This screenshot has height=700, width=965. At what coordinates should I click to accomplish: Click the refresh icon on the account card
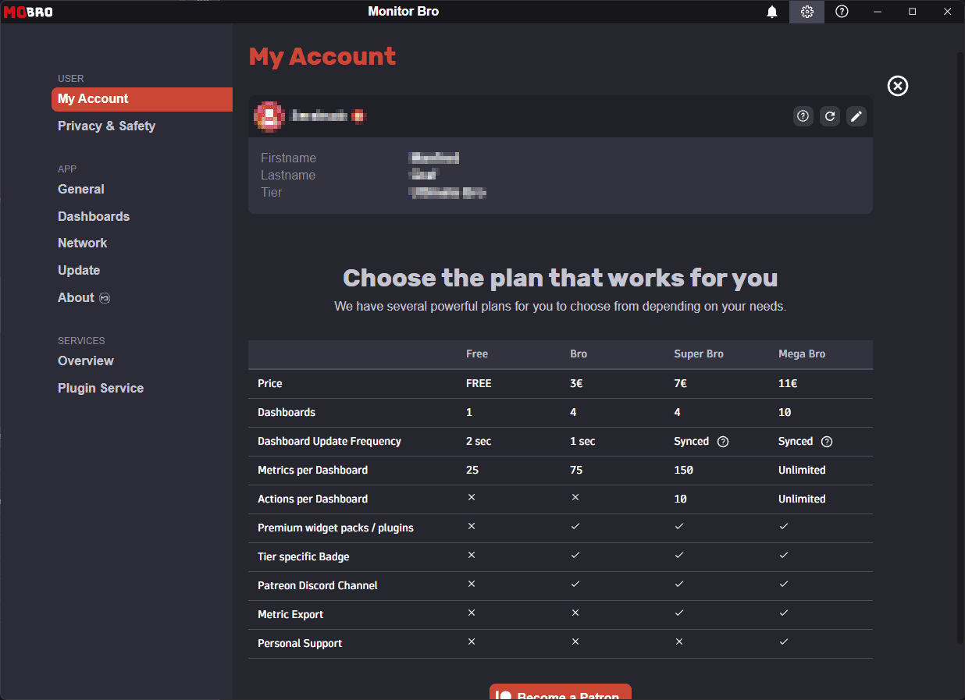(829, 115)
